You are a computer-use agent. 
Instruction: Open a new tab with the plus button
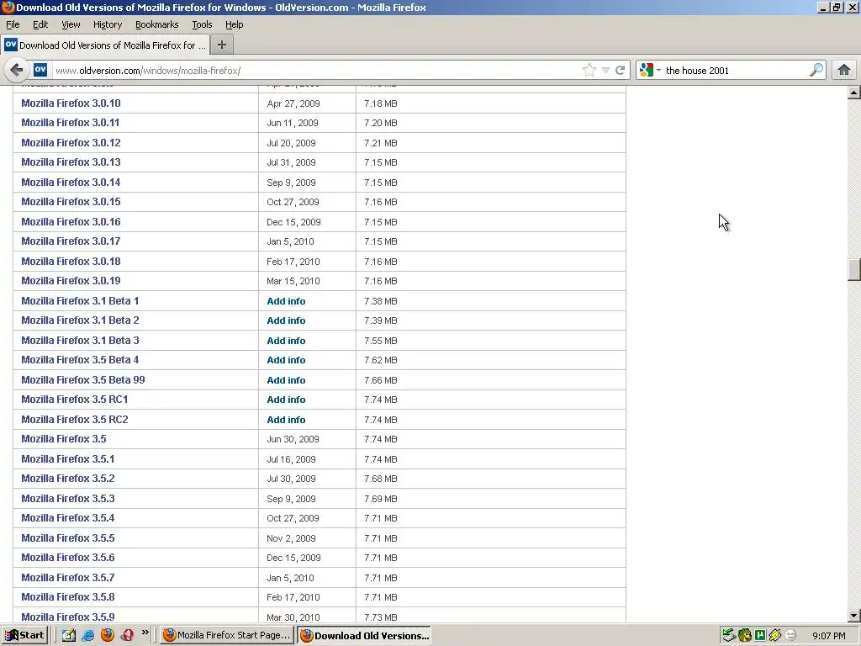point(222,45)
